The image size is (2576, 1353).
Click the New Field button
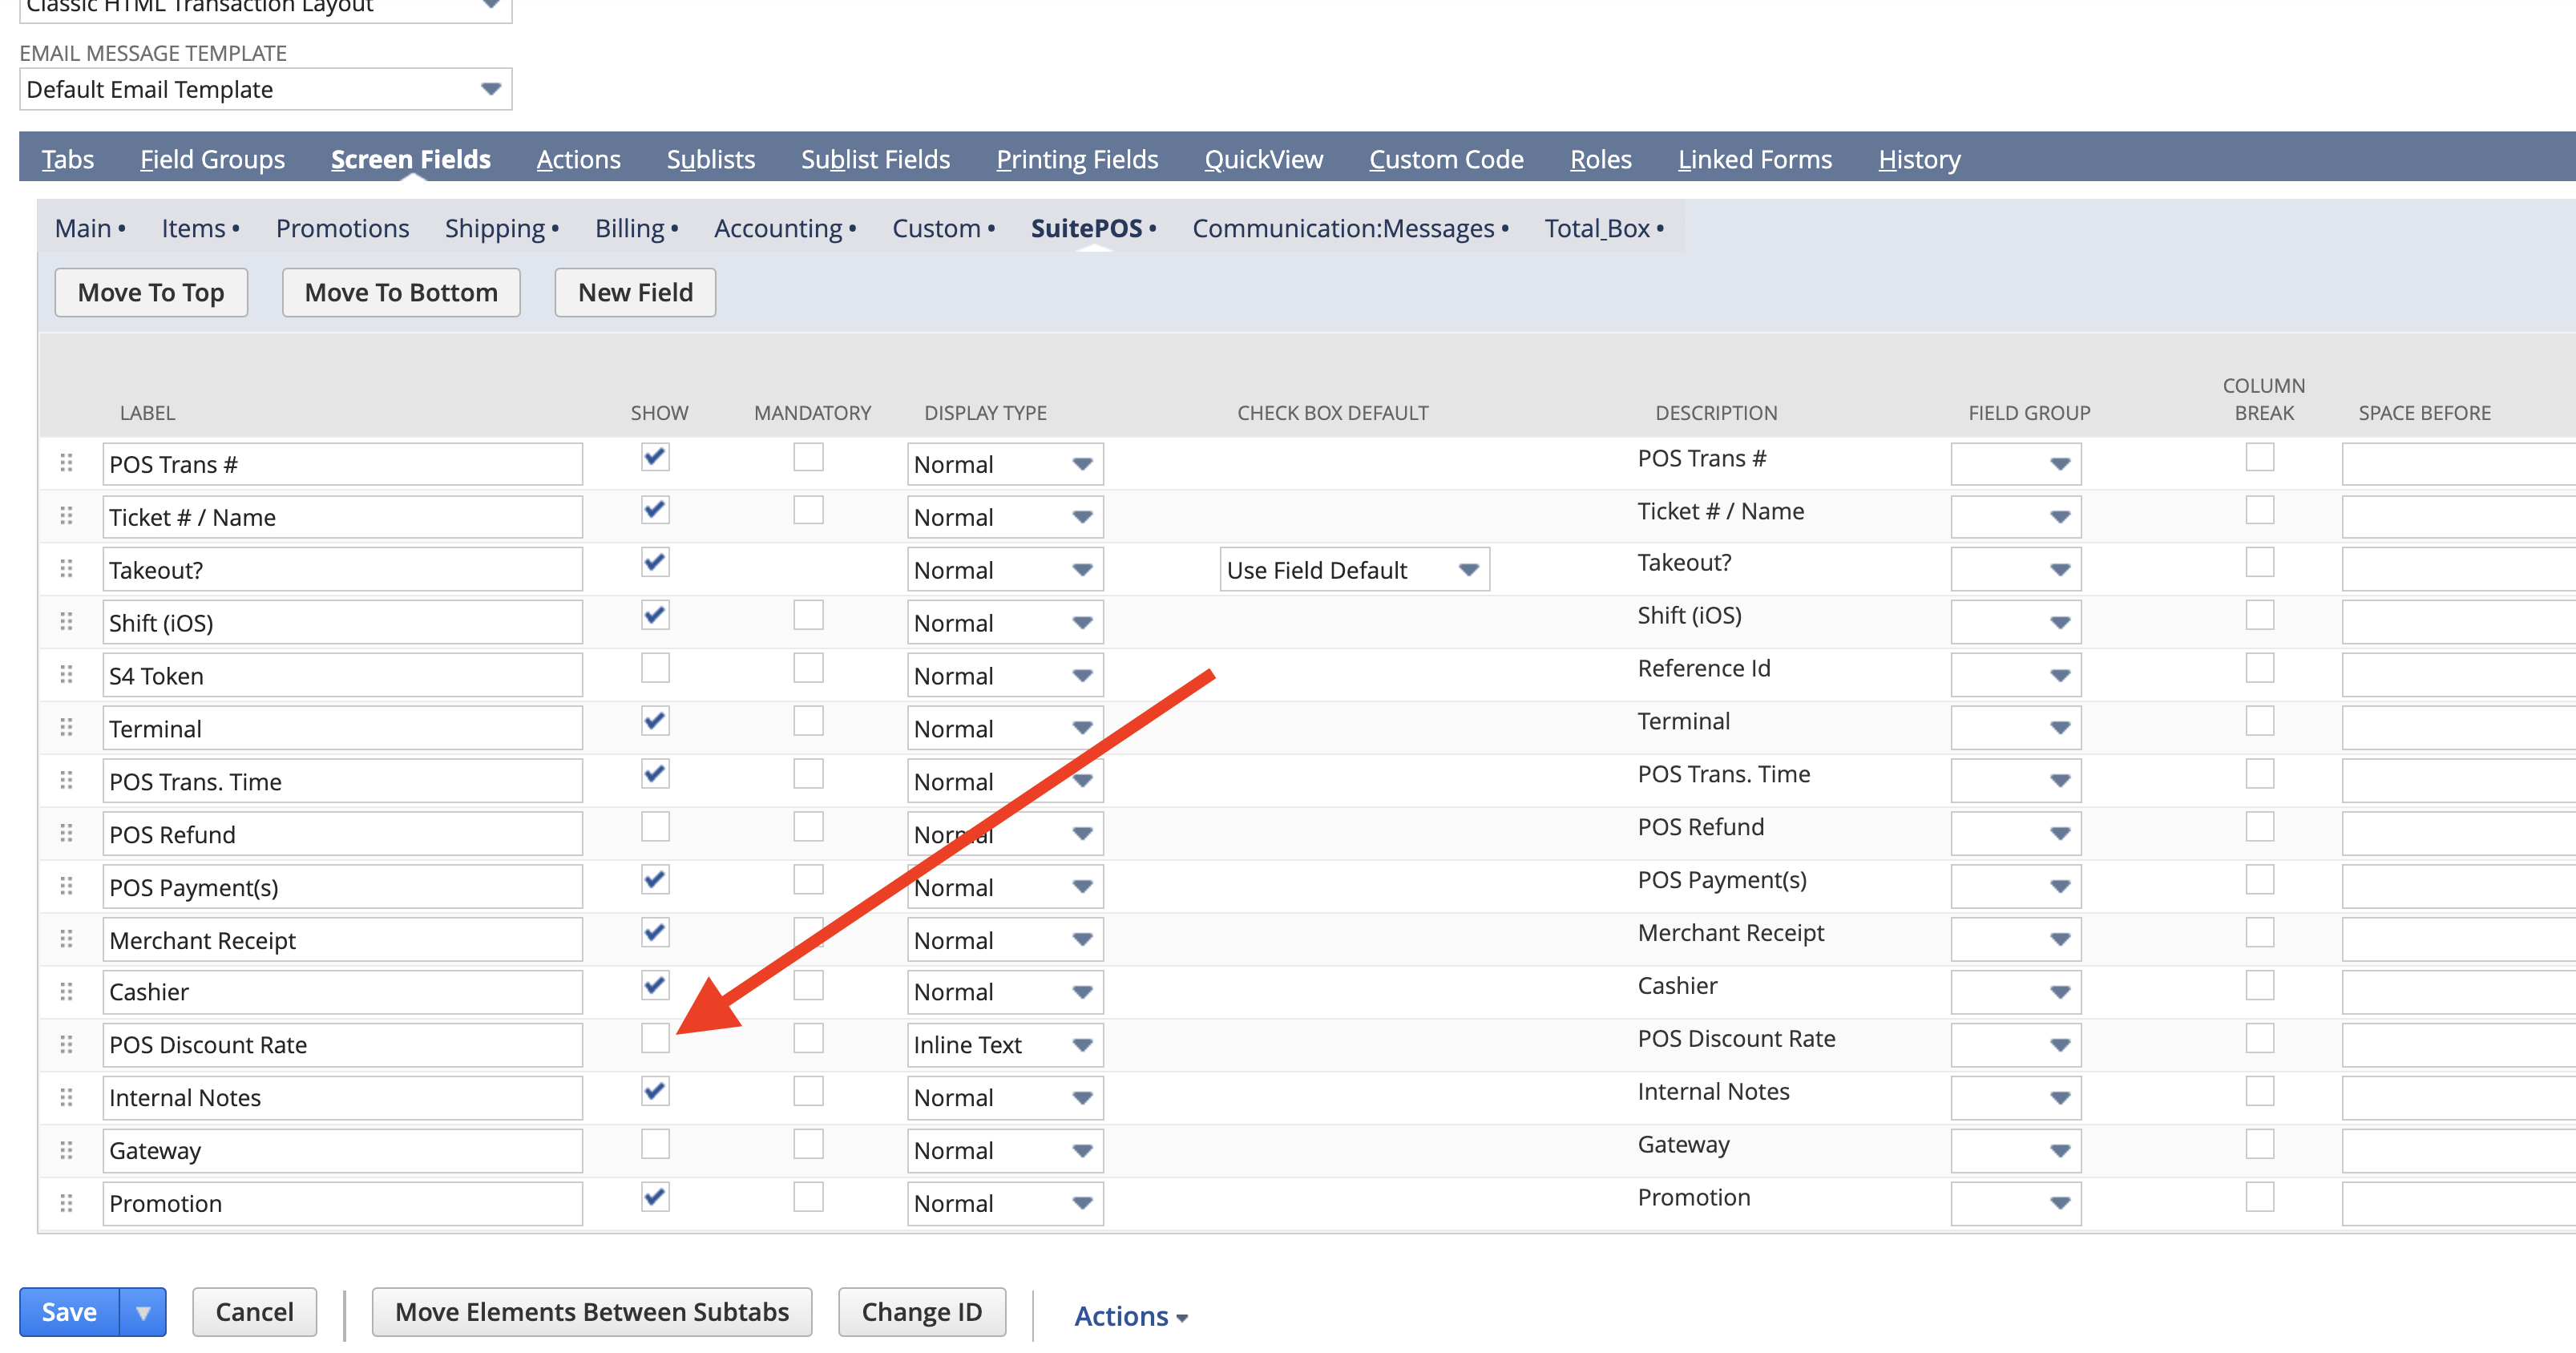(x=635, y=292)
